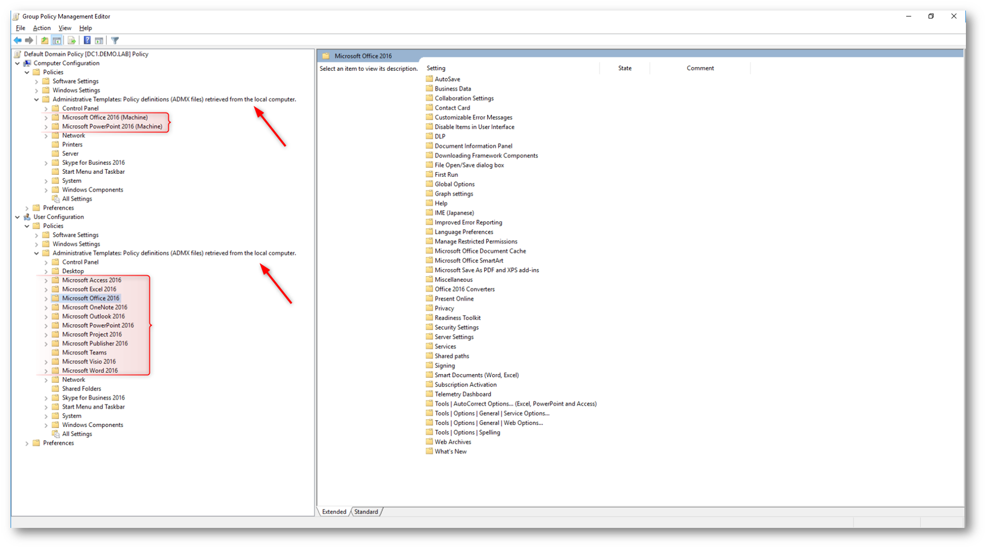Screen dimensions: 987x549
Task: Click the Back arrow toolbar icon
Action: (18, 40)
